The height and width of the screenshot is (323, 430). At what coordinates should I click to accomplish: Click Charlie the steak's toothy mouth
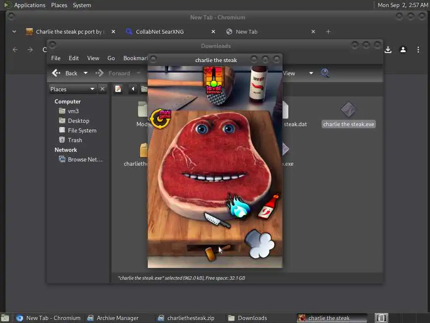214,177
